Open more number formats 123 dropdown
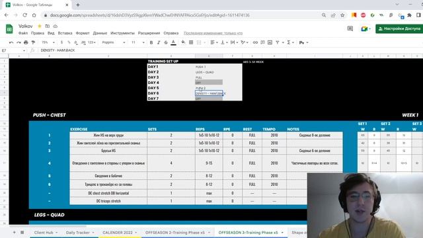The height and width of the screenshot is (238, 423). point(92,42)
